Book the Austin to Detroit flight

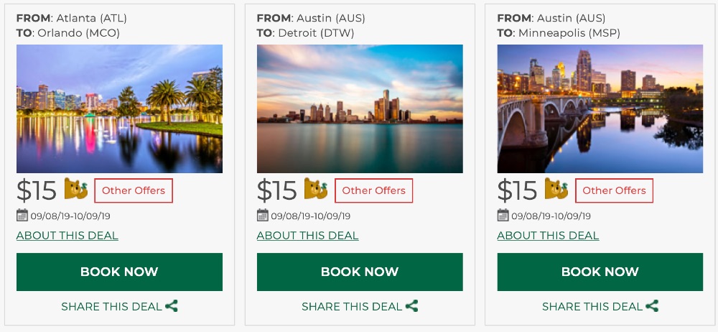point(360,272)
